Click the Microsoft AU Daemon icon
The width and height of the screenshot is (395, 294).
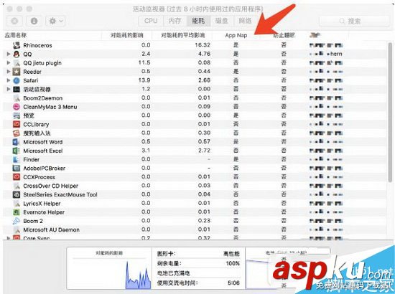tap(17, 229)
